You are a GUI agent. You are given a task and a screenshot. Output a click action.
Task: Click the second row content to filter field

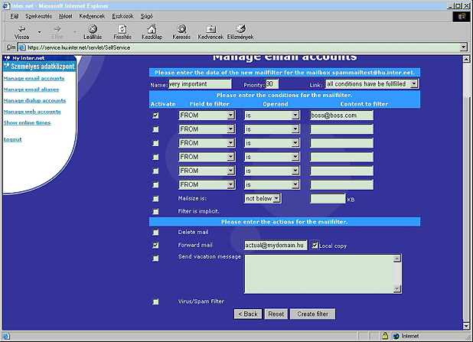pos(341,129)
